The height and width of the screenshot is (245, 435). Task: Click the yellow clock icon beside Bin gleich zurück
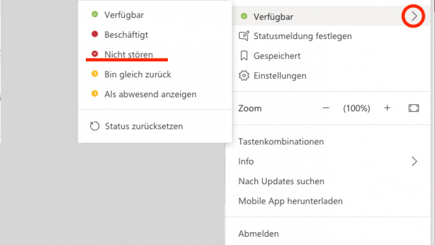click(95, 73)
